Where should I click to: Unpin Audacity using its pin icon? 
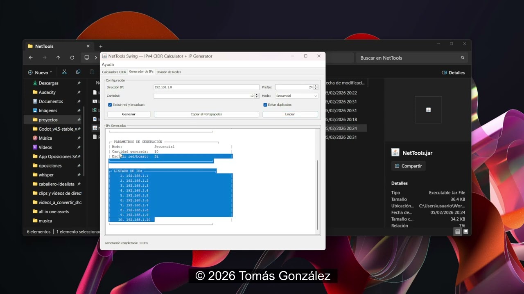point(79,92)
